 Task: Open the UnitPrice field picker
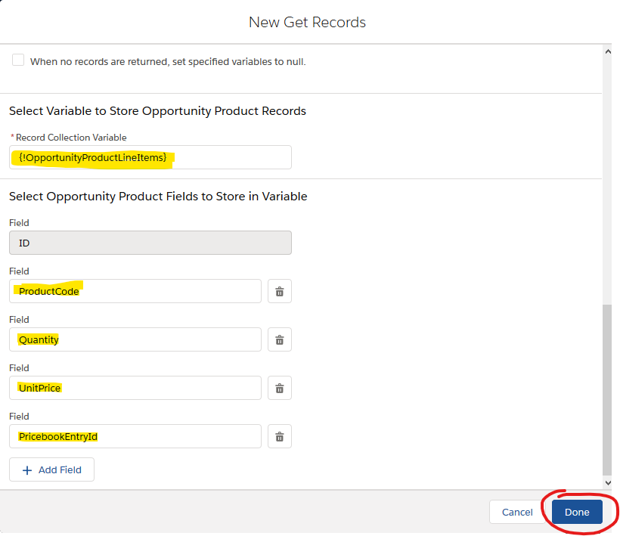[135, 388]
